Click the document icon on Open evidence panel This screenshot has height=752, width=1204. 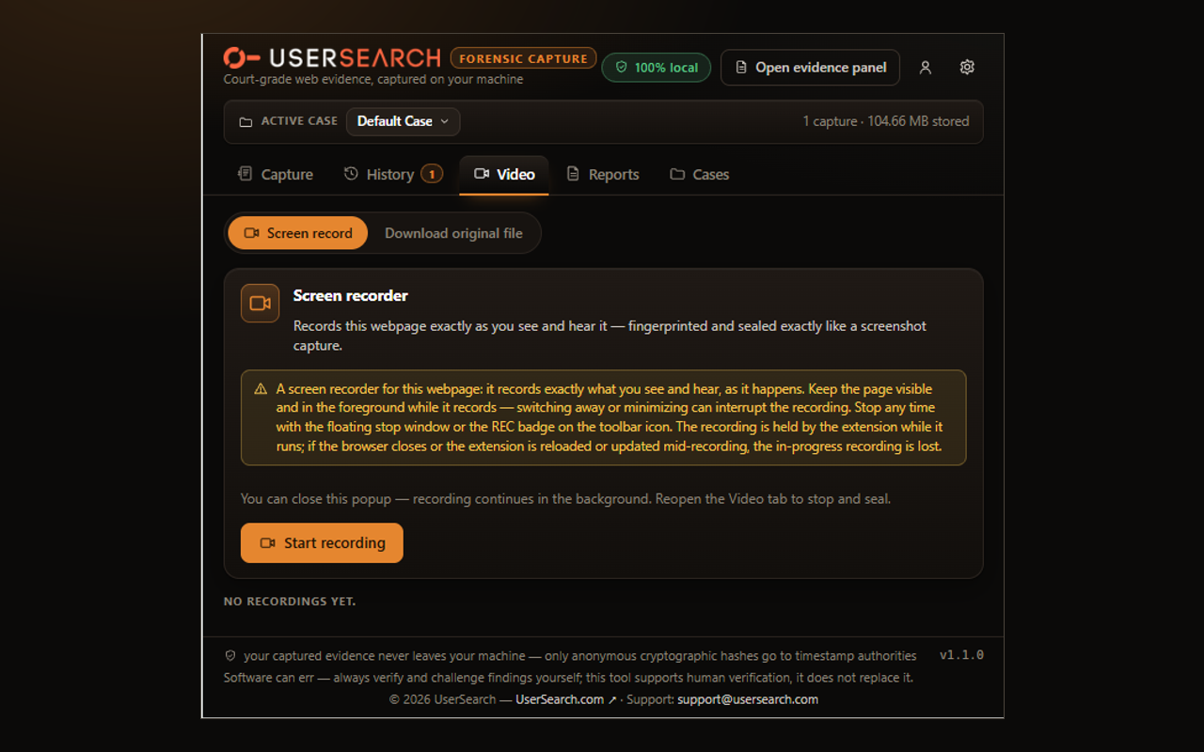click(741, 68)
